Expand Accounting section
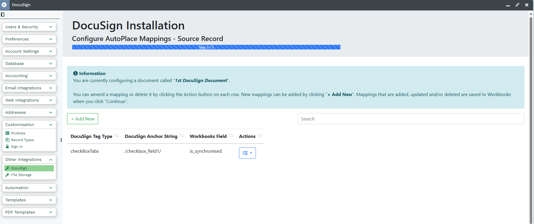The image size is (534, 224). tap(29, 76)
